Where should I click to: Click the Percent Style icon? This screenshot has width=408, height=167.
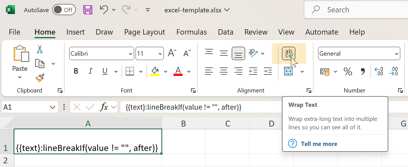(x=348, y=72)
